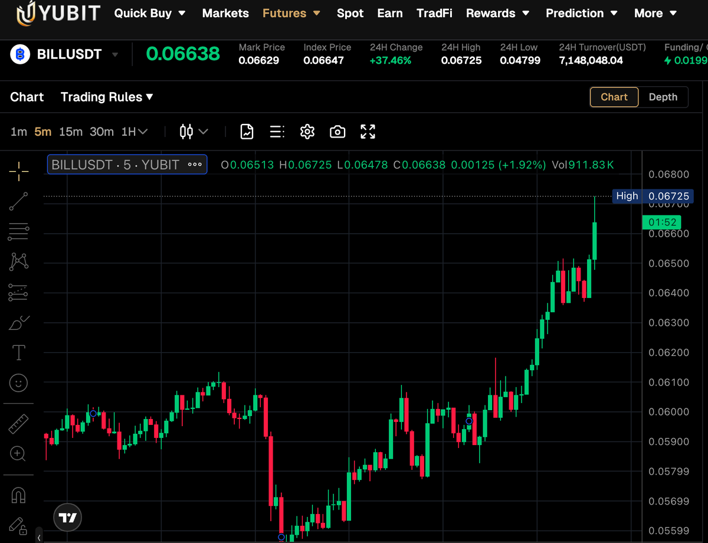The width and height of the screenshot is (708, 543).
Task: Click the 24H Change +37.46% value
Action: pyautogui.click(x=391, y=60)
